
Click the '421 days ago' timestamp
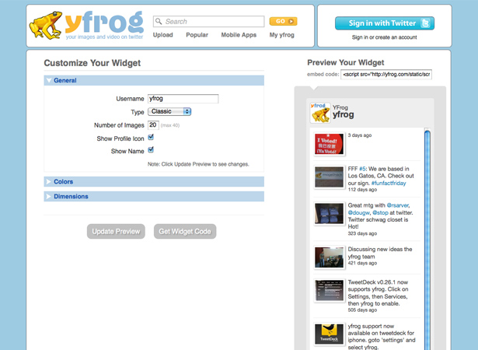(x=362, y=263)
